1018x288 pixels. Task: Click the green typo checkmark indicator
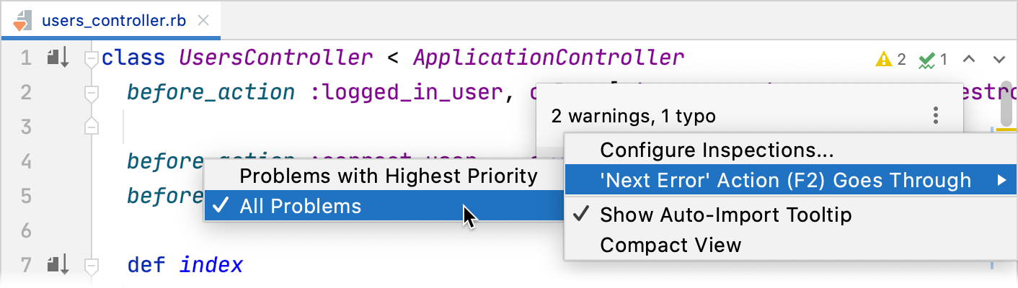(926, 60)
